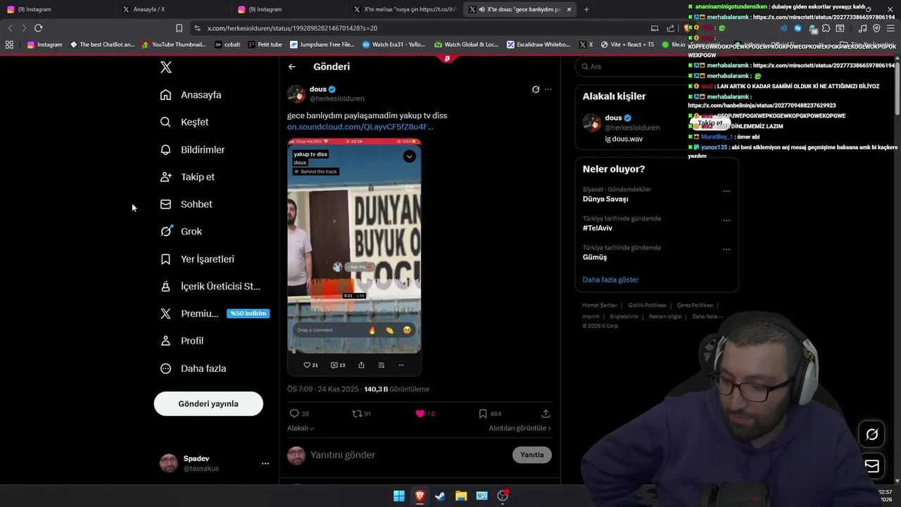Image resolution: width=901 pixels, height=507 pixels.
Task: Open Steam from taskbar
Action: (x=440, y=496)
